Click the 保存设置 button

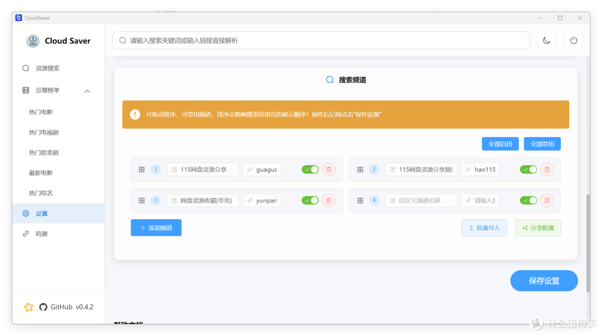point(543,280)
